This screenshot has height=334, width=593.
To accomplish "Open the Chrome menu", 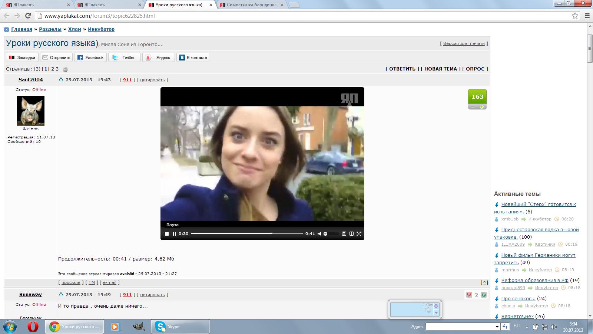I will (x=587, y=16).
